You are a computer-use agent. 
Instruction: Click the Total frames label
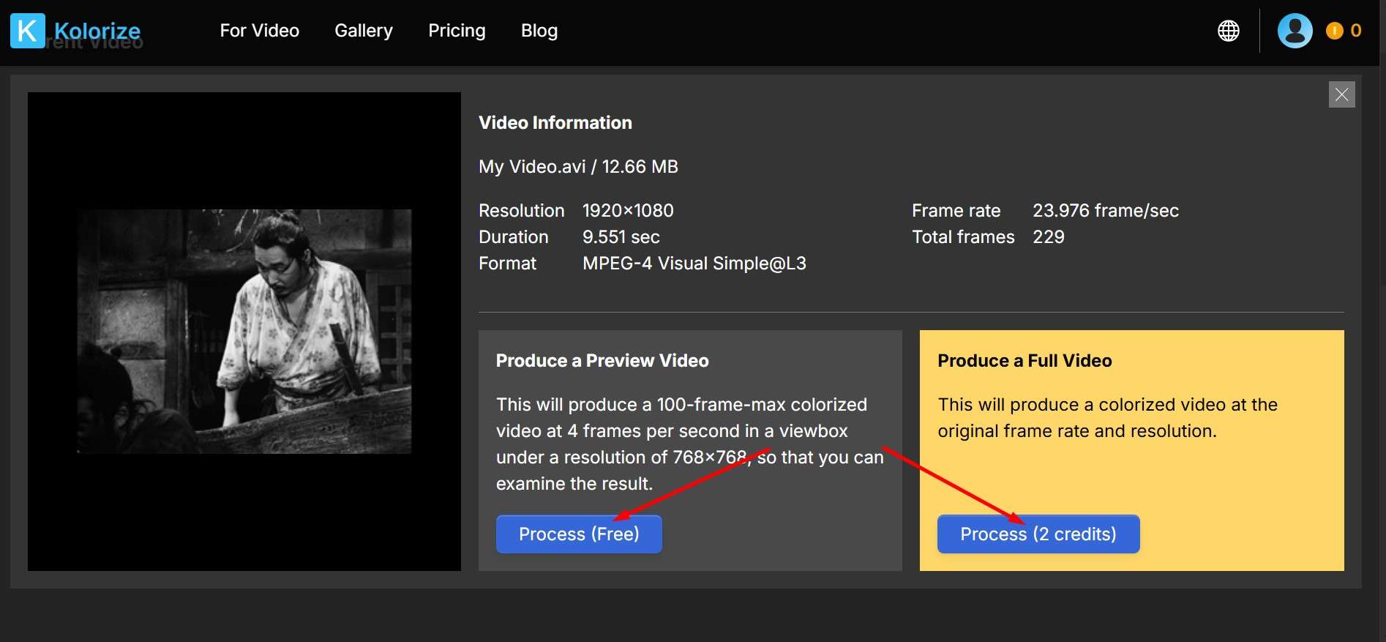963,237
